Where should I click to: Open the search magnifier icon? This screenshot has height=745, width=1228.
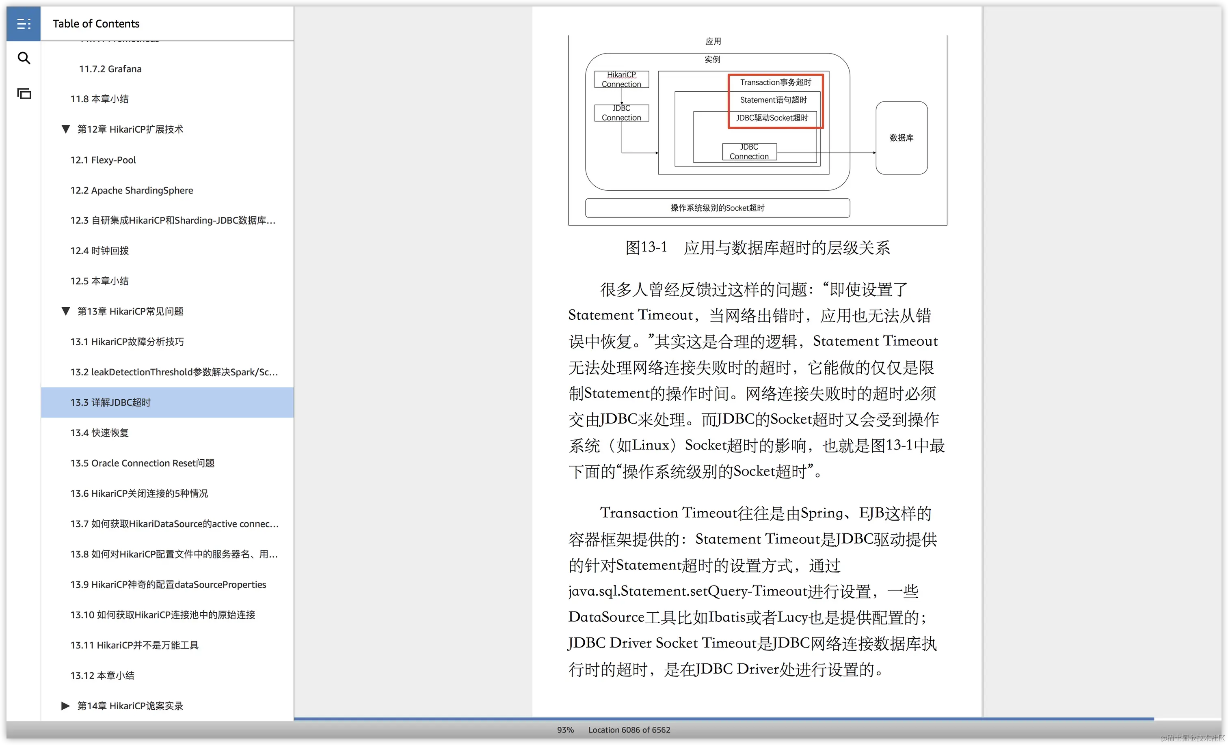[x=24, y=58]
